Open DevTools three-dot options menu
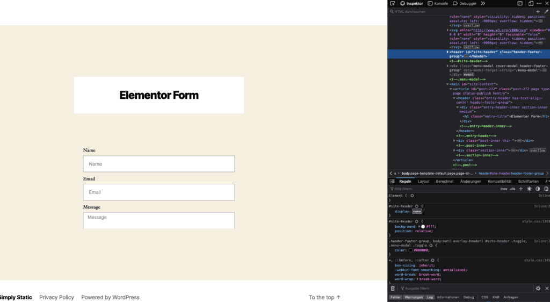This screenshot has width=550, height=302. tap(539, 4)
